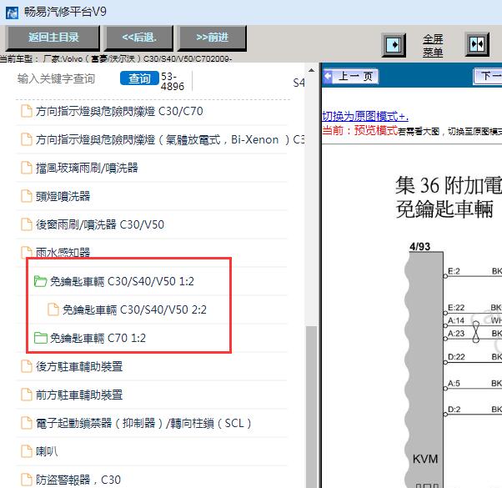Click the KVM module block in the diagram
502x488 pixels.
424,368
